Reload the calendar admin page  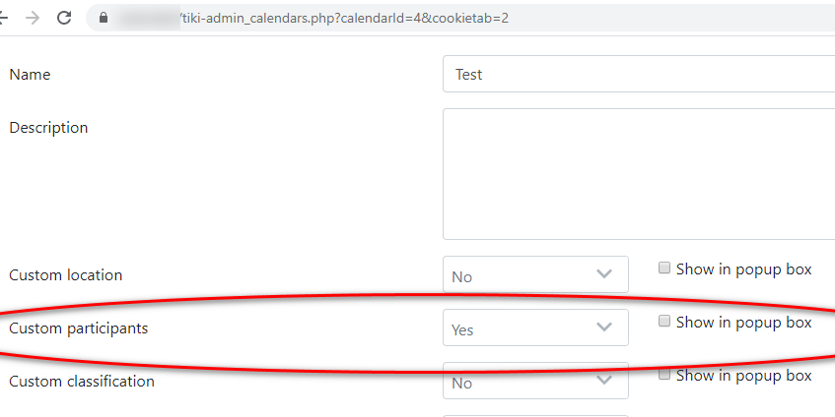tap(64, 18)
